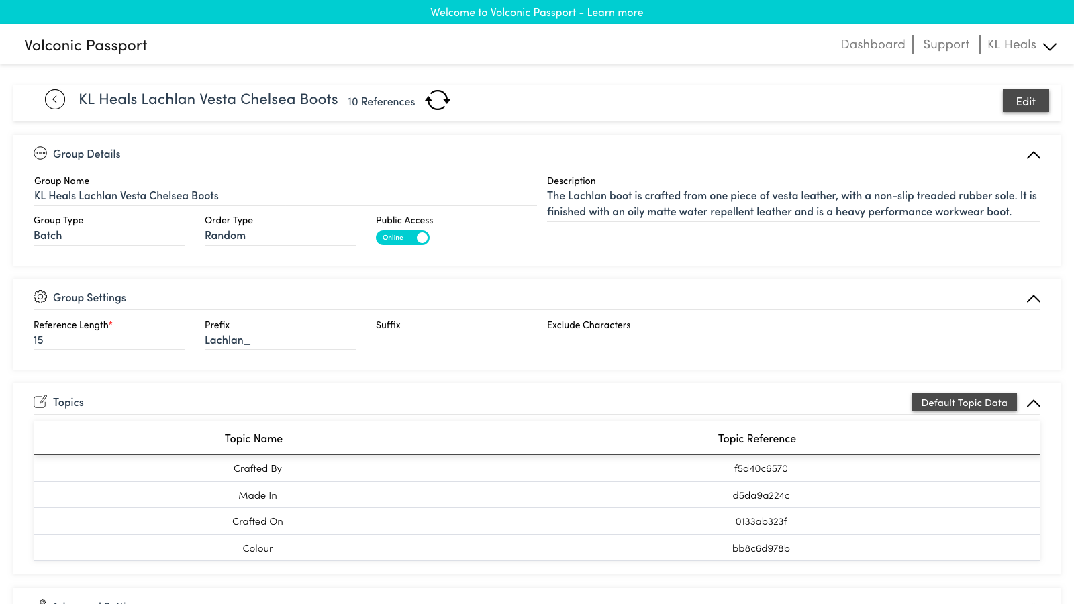
Task: Click the 10 References label
Action: [x=381, y=101]
